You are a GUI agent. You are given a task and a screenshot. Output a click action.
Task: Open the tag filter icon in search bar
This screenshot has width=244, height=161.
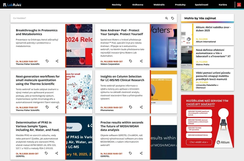pyautogui.click(x=173, y=18)
